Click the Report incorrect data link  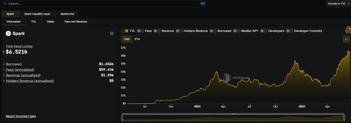pyautogui.click(x=21, y=116)
